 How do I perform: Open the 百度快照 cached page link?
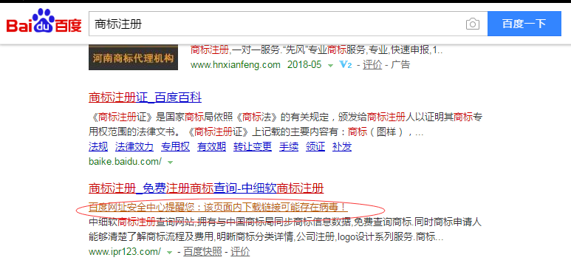point(202,251)
